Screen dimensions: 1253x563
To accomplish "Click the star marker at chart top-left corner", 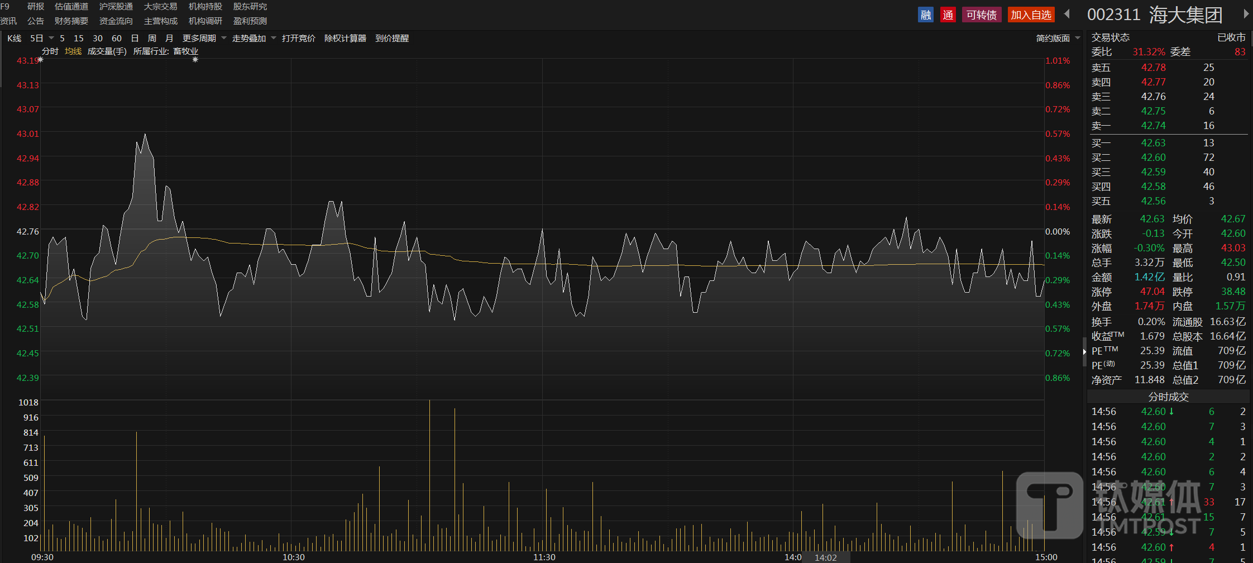I will [40, 60].
